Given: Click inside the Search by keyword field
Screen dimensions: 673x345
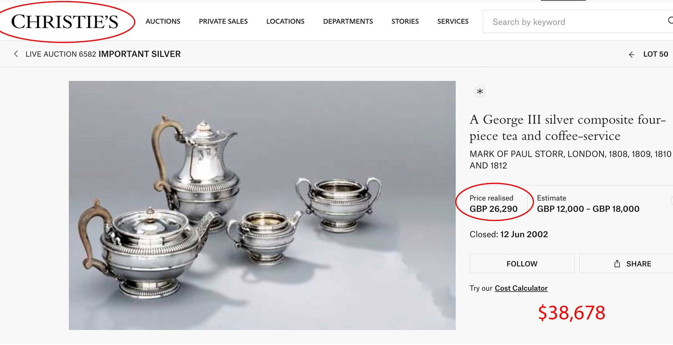Looking at the screenshot, I should coord(547,21).
